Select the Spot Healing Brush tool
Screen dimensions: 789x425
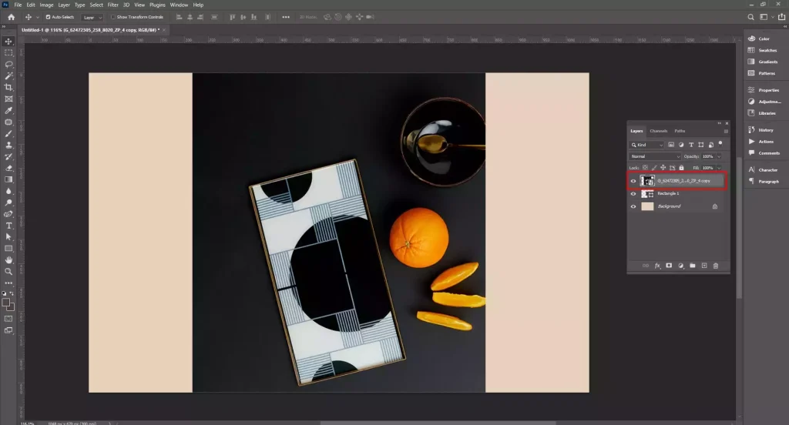[x=8, y=122]
